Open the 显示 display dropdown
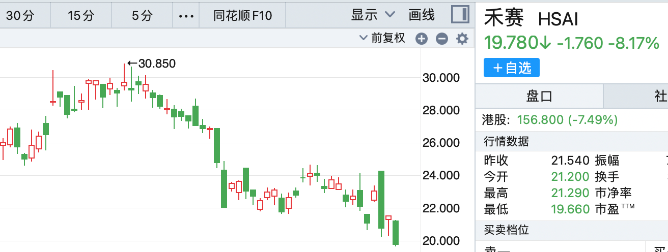The width and height of the screenshot is (668, 252). 373,15
